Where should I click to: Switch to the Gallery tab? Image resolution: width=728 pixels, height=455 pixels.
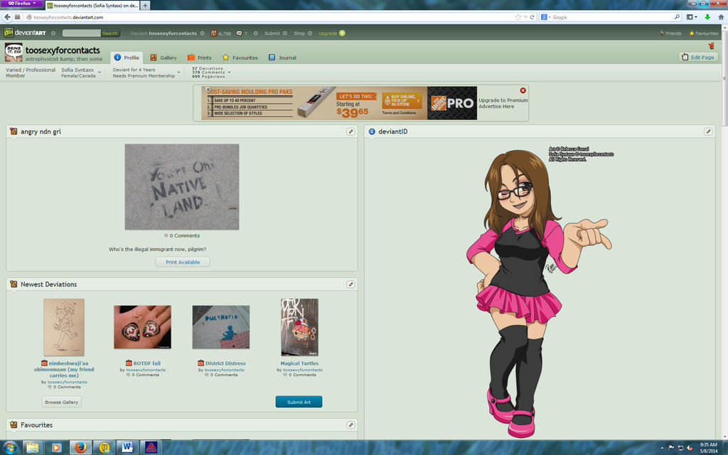[163, 58]
